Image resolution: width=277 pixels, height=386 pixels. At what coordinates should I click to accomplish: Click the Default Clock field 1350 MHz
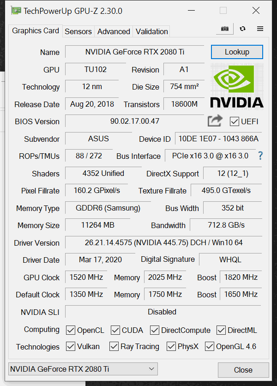coord(86,294)
